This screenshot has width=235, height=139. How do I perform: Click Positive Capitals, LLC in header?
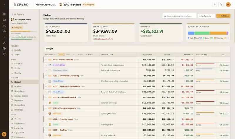click(x=46, y=5)
